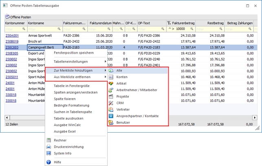The image size is (262, 166).
Task: Expand Aus Merkliste entfernen submenu
Action: [x=77, y=77]
